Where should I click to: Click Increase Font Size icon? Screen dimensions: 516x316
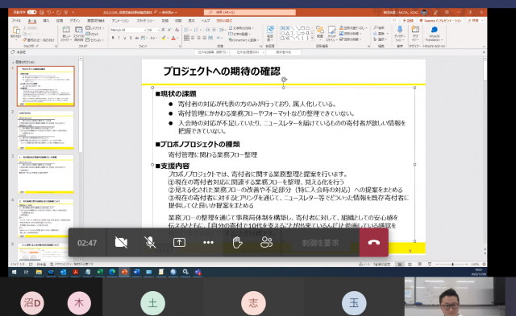(164, 30)
